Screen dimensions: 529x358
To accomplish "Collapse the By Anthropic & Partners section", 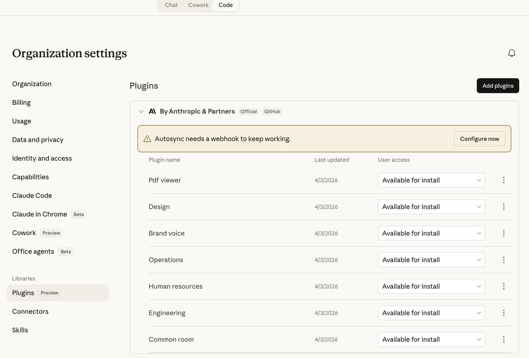I will click(x=141, y=111).
